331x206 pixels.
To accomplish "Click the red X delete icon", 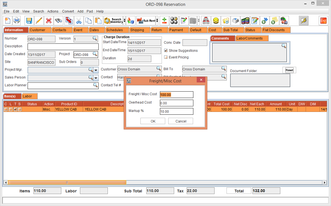I will coord(49,21).
